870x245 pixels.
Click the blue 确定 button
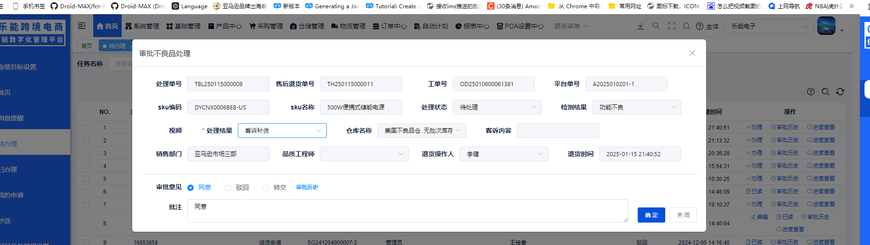(x=651, y=215)
